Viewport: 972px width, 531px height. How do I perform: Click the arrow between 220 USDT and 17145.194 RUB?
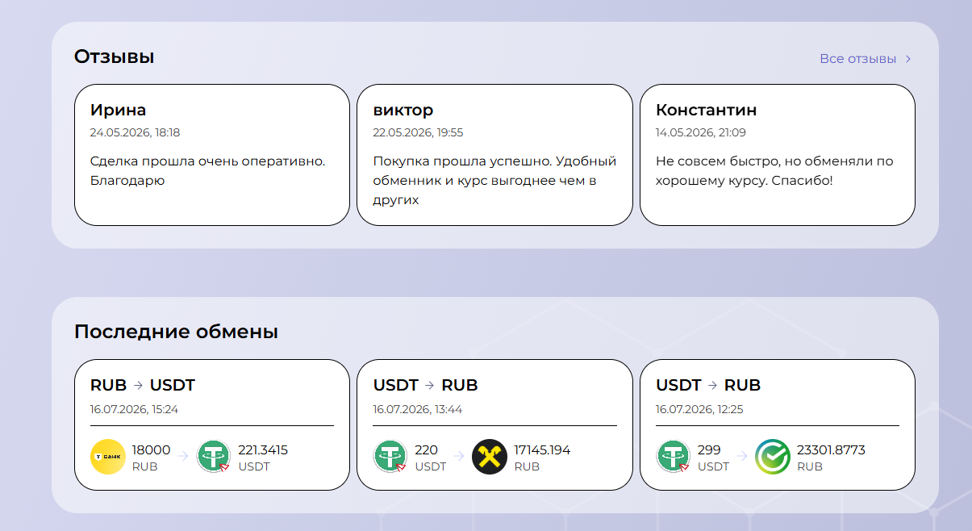click(459, 457)
